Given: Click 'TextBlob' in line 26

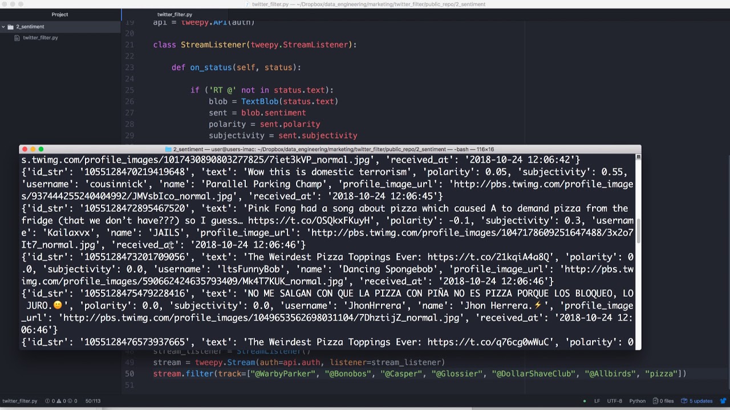Looking at the screenshot, I should pos(259,101).
